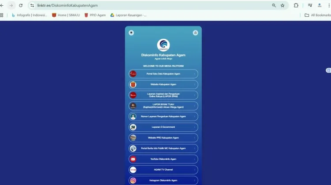
Task: Open Website Kabupaten Agam link
Action: [x=163, y=85]
